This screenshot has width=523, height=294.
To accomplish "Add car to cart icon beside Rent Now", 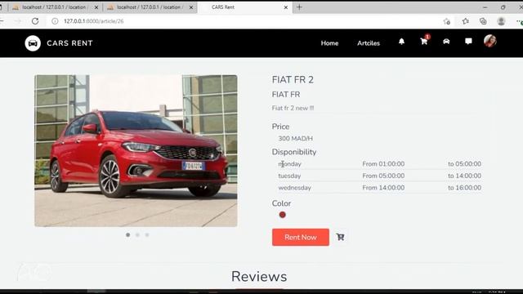I will click(x=340, y=237).
